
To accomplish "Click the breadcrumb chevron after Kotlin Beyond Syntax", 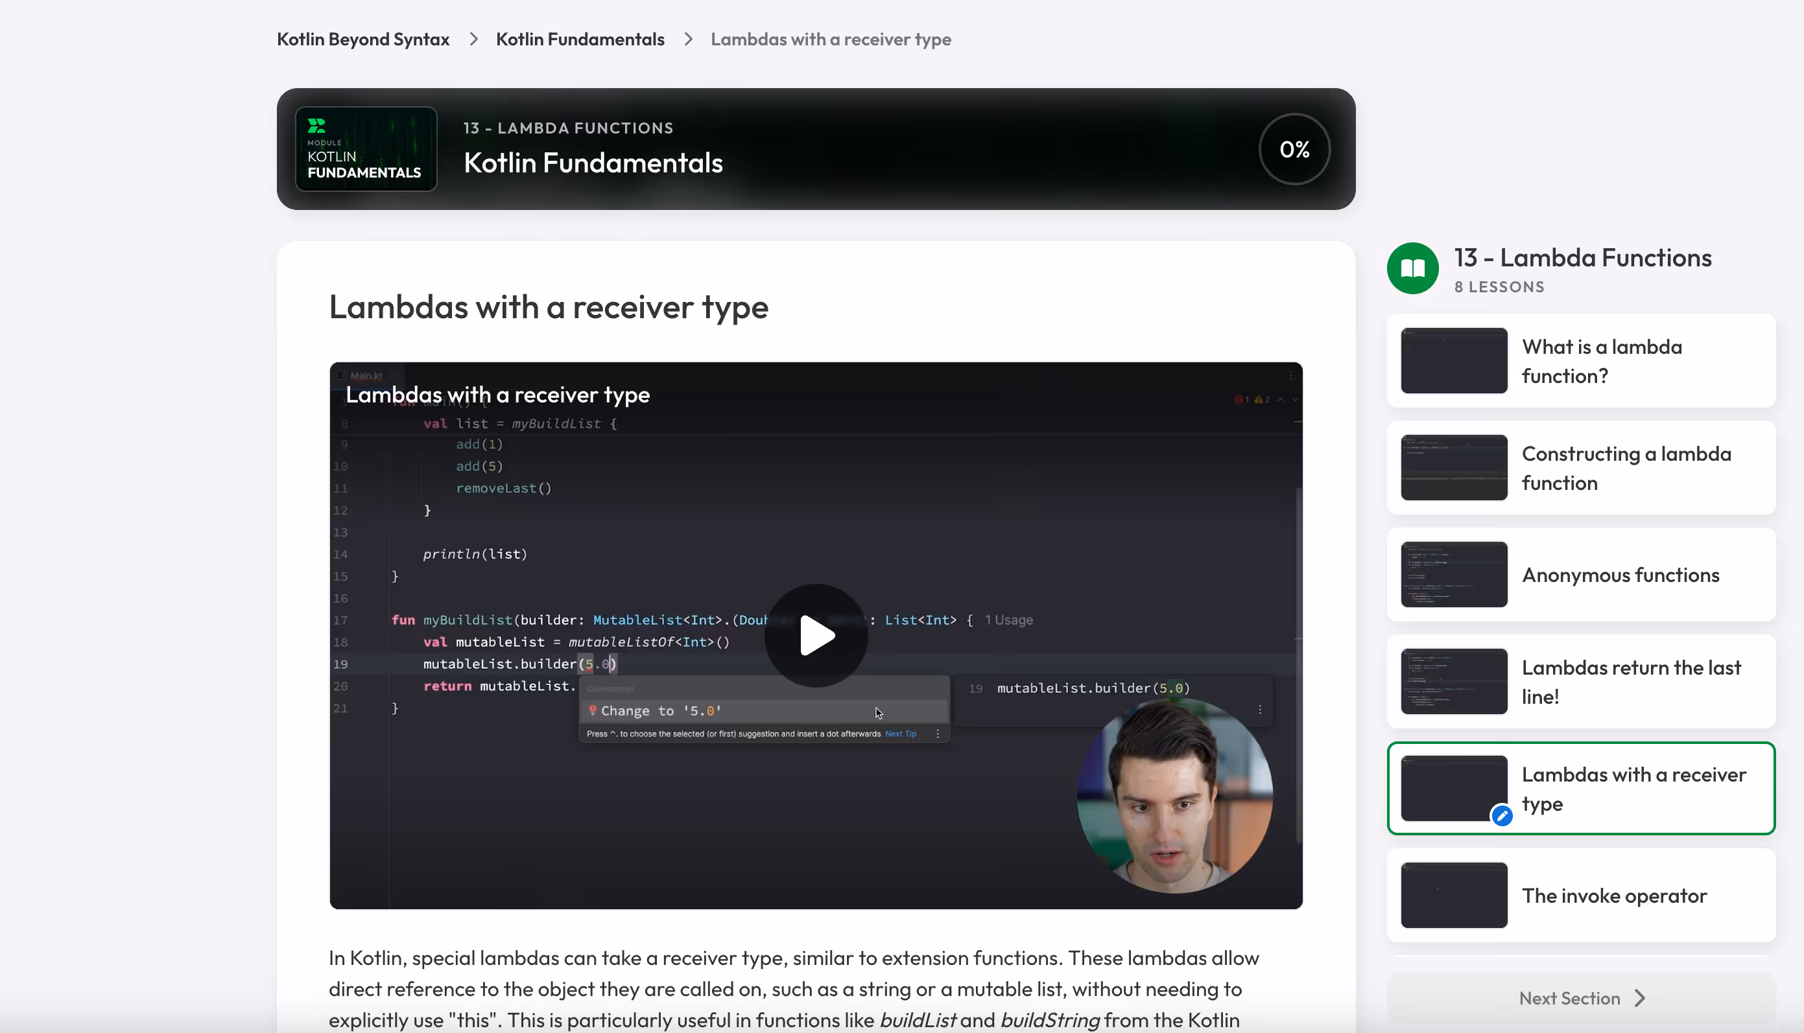I will coord(473,39).
